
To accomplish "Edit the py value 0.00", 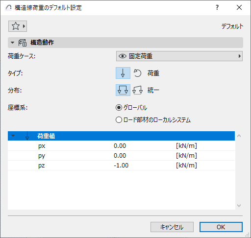I will pos(120,156).
